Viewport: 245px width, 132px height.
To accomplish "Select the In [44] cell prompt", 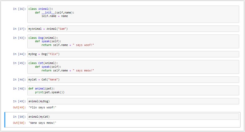I will [x=19, y=54].
